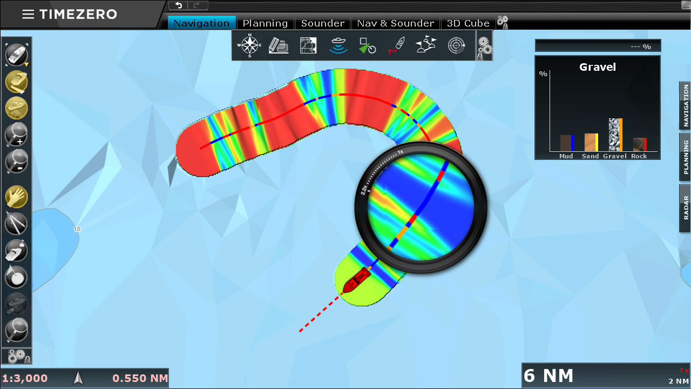Screen dimensions: 691x389
Task: Click the 1:3,000 chart scale readout
Action: coord(25,378)
